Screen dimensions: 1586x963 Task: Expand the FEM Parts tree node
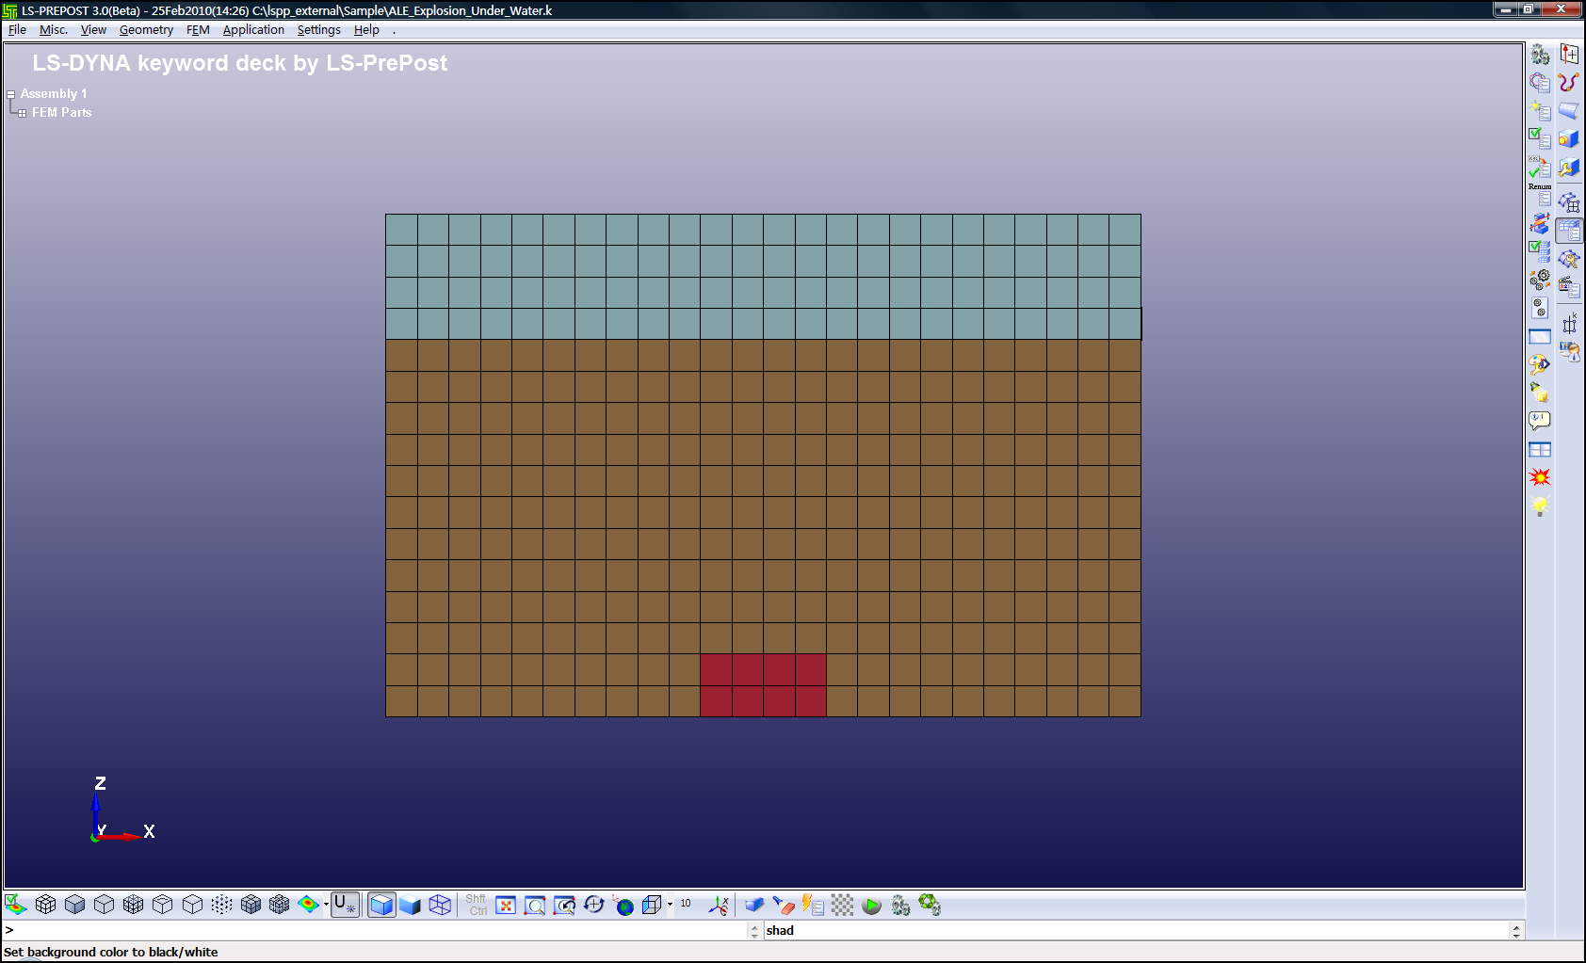(22, 112)
